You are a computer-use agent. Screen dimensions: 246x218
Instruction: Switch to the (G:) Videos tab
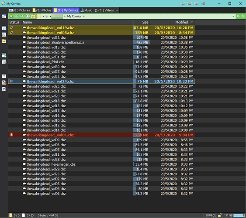pos(104,10)
